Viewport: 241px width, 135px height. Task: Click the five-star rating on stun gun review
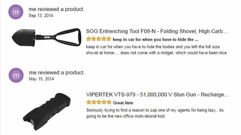(99, 102)
